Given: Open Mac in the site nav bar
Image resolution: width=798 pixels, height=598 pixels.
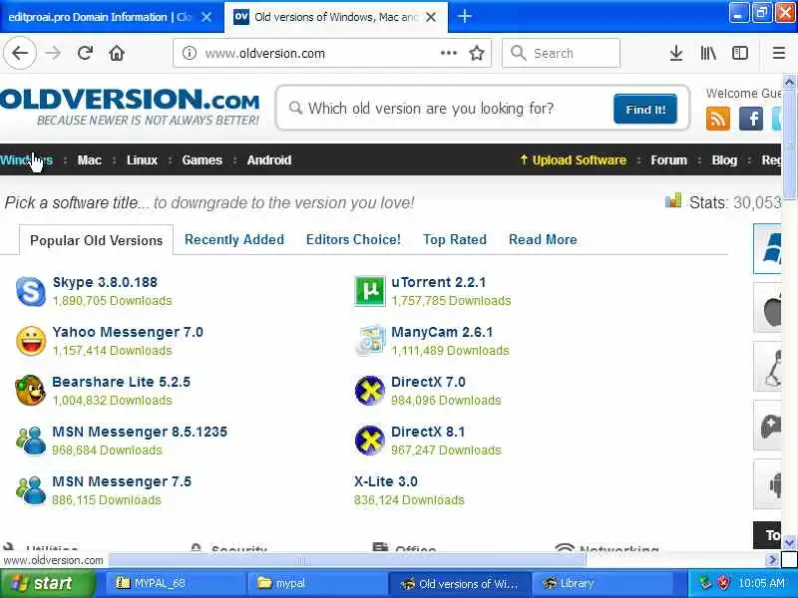Looking at the screenshot, I should [90, 160].
